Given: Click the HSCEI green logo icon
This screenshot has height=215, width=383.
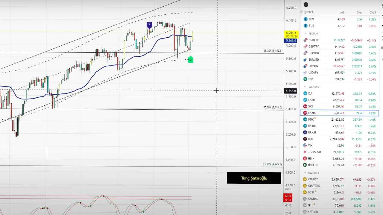Looking at the screenshot, I should pyautogui.click(x=306, y=165).
